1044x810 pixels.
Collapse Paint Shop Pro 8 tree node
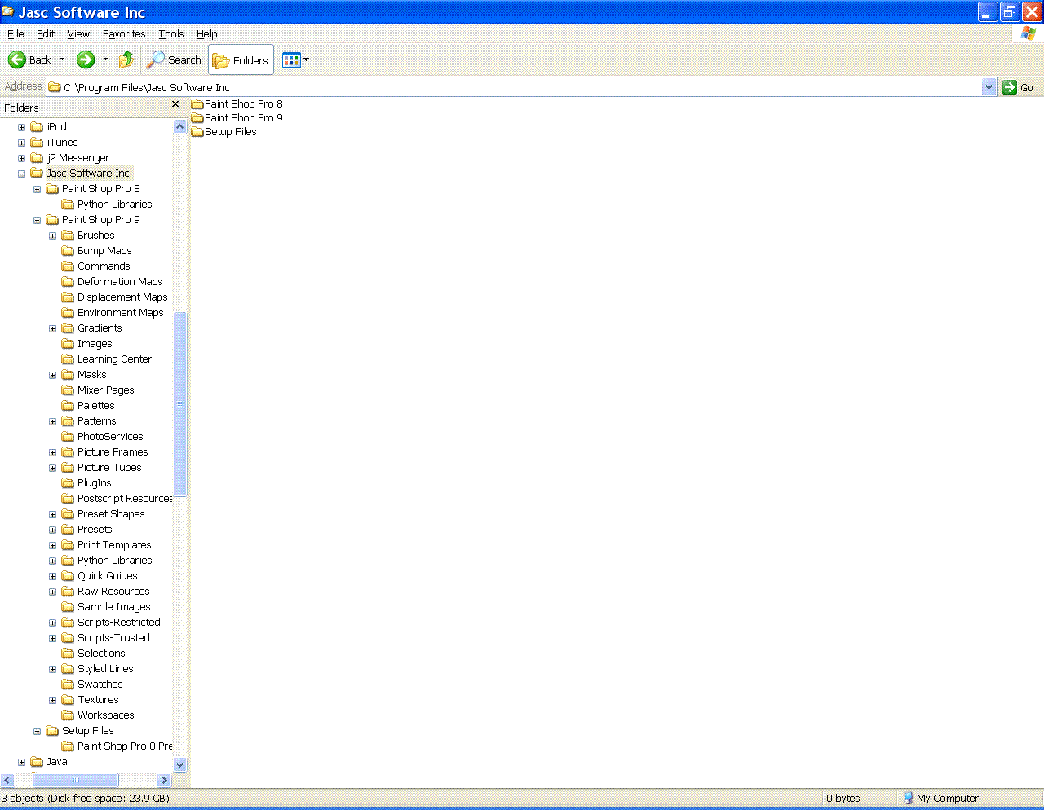(38, 189)
